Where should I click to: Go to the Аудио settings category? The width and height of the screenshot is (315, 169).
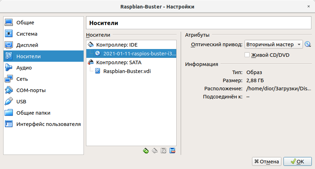coord(44,68)
